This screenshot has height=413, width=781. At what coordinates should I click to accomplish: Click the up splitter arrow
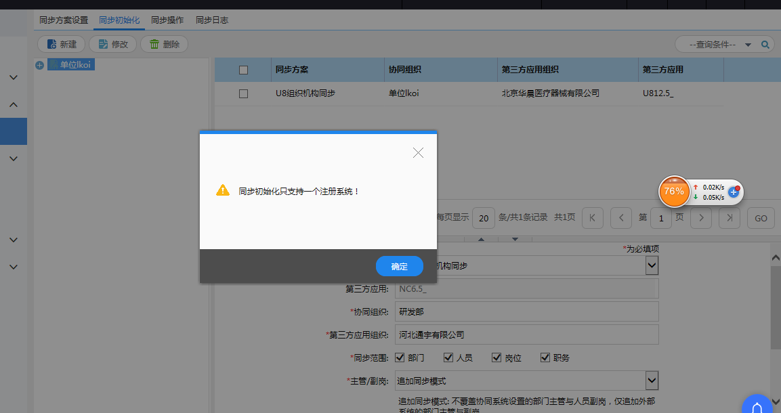pyautogui.click(x=481, y=240)
